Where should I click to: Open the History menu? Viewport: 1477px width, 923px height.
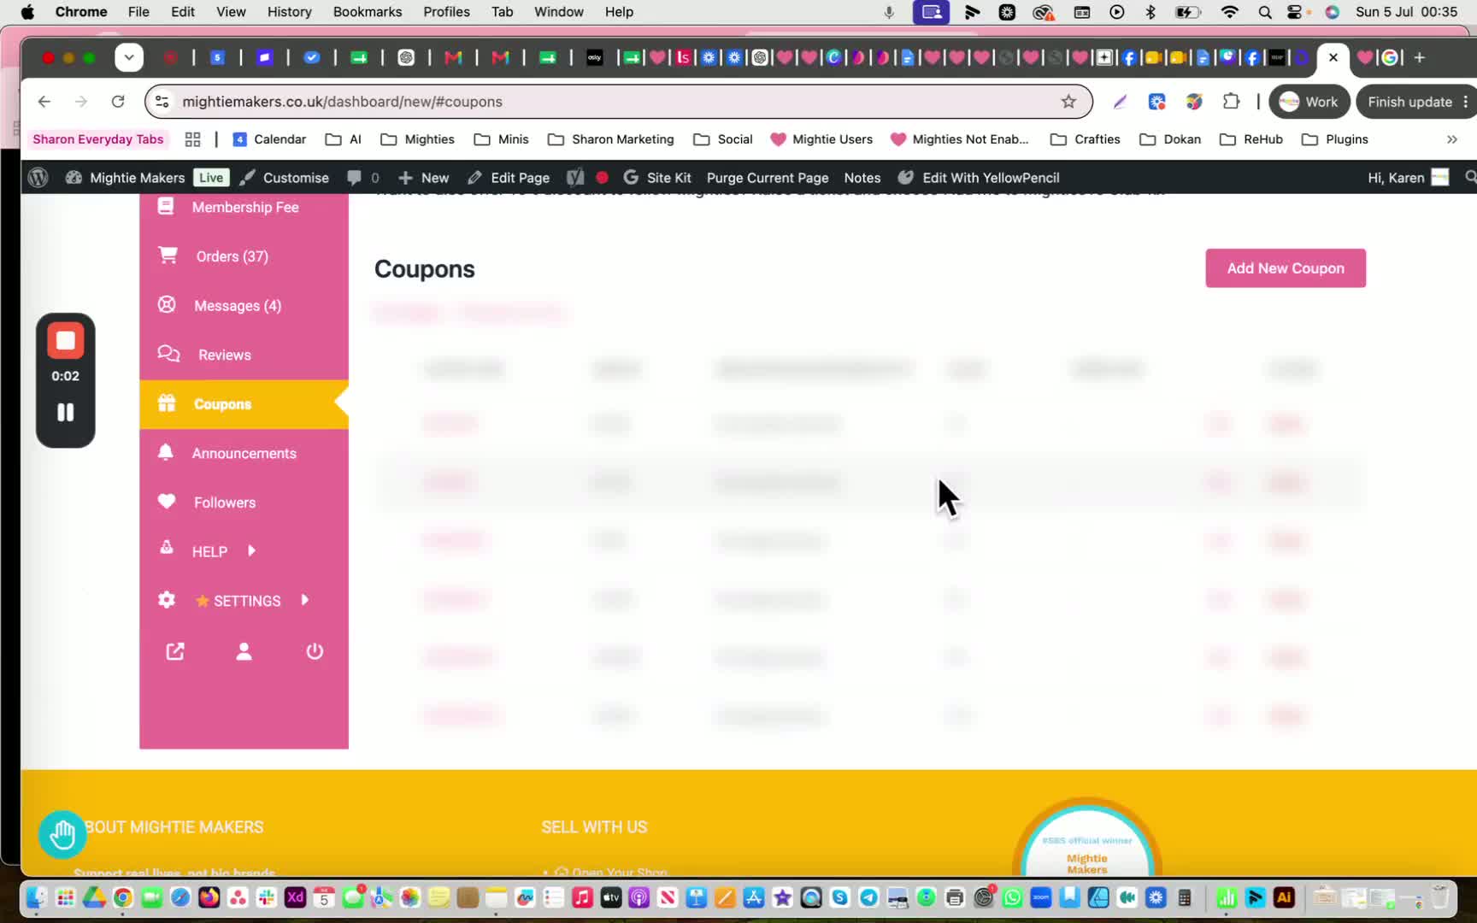click(289, 12)
